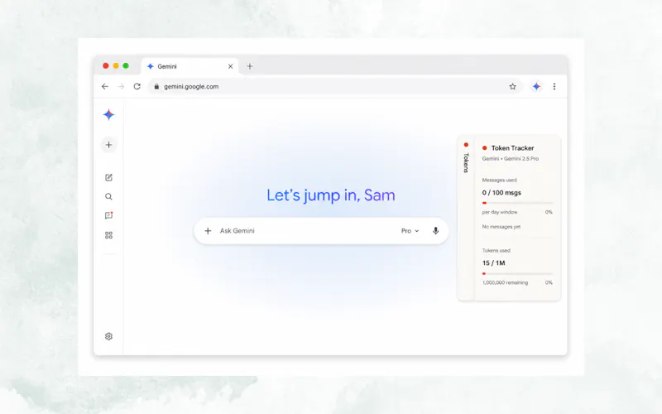This screenshot has width=662, height=414.
Task: Click "1,000,000 remaining" text
Action: 505,282
